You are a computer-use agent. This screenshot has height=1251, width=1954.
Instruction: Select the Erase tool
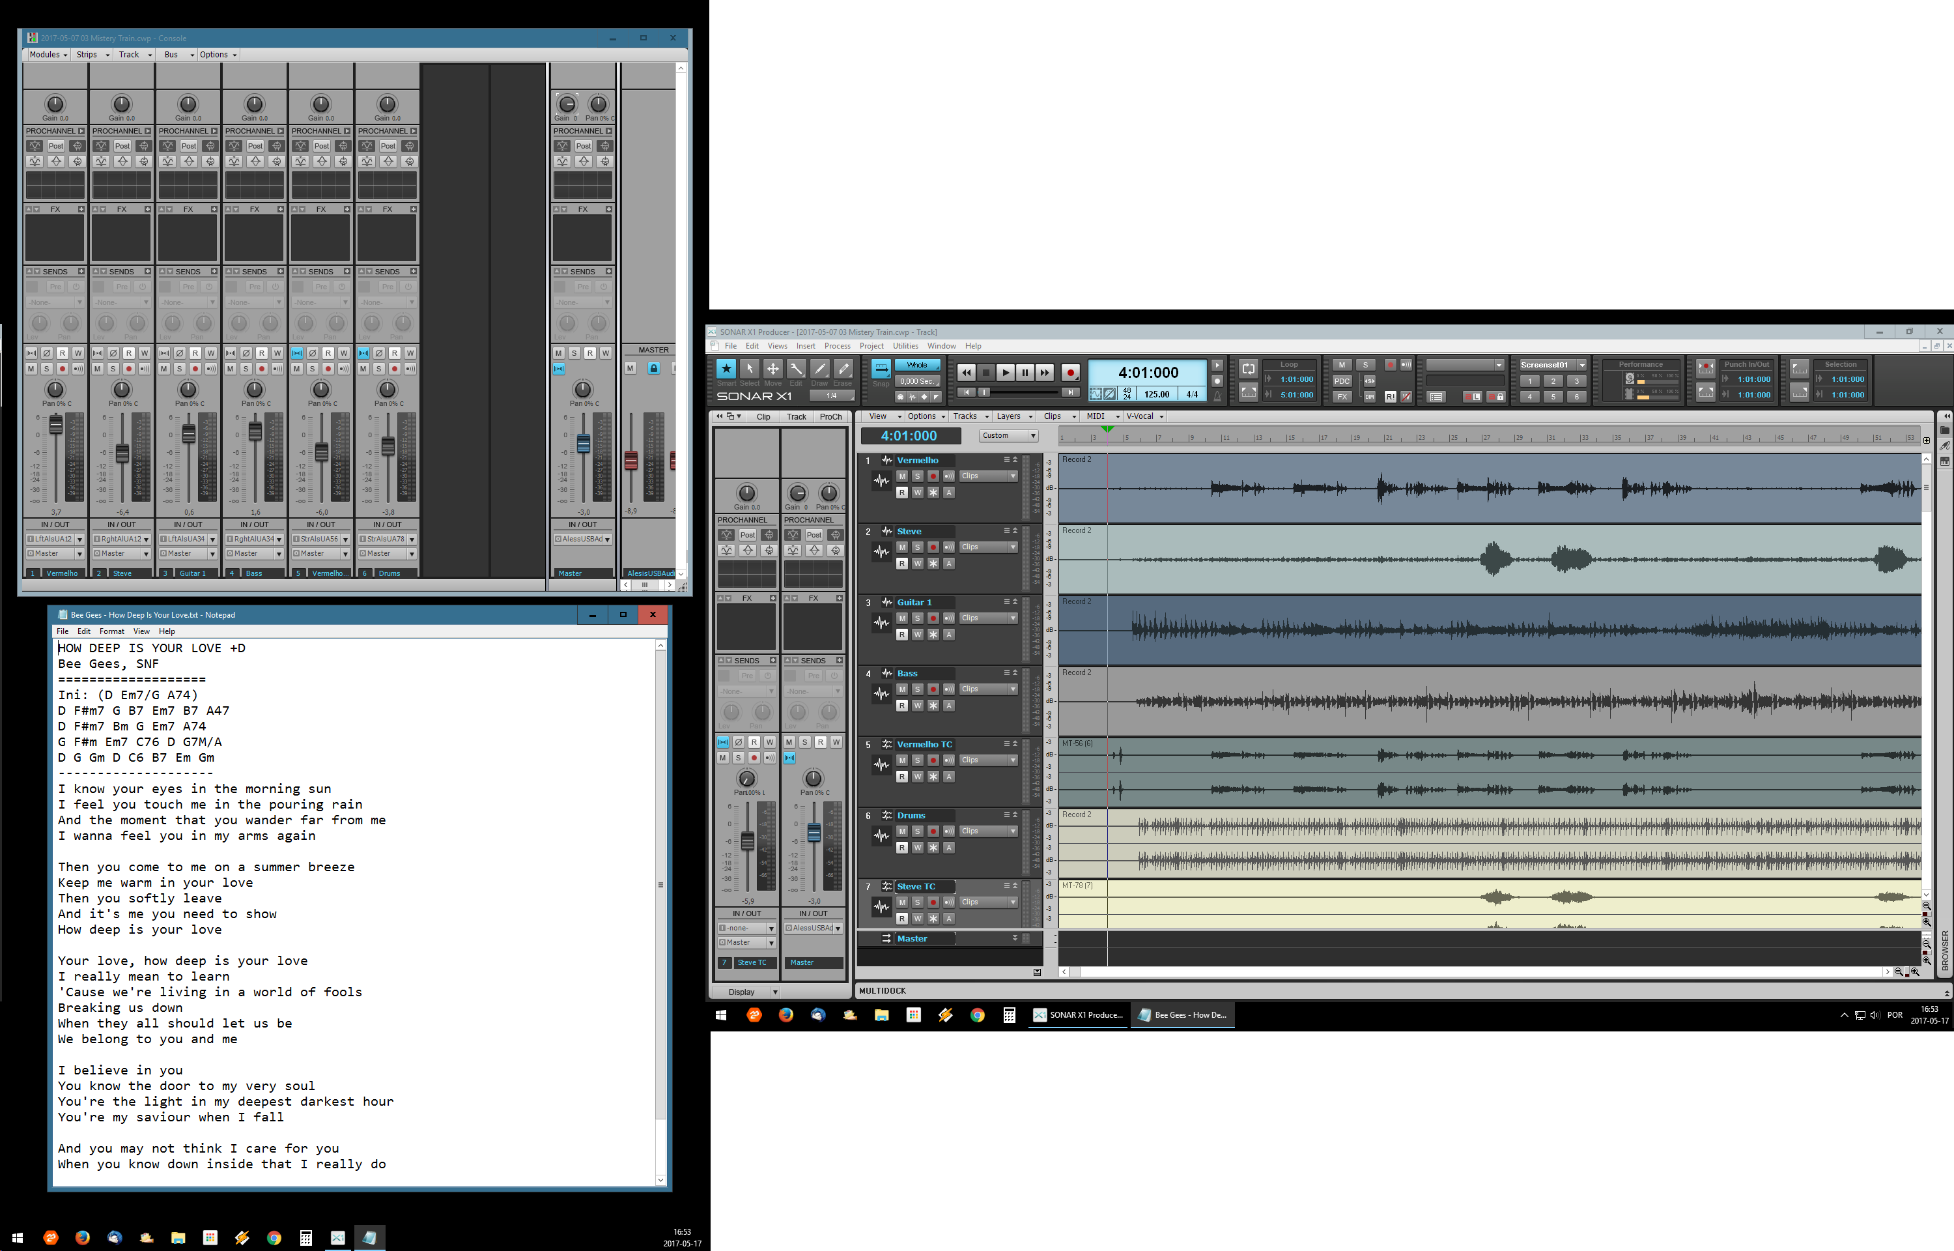pyautogui.click(x=843, y=369)
